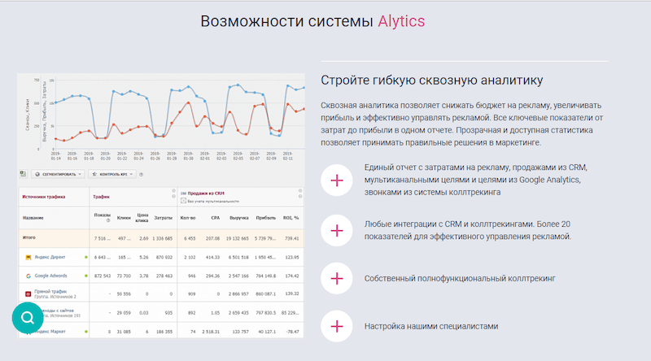Click the total ROI value 739.41
The width and height of the screenshot is (651, 361).
[x=292, y=238]
